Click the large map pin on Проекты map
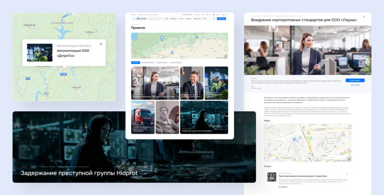This screenshot has width=384, height=195. (162, 38)
